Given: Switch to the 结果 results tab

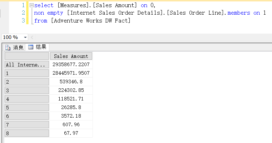Looking at the screenshot, I should click(x=37, y=47).
